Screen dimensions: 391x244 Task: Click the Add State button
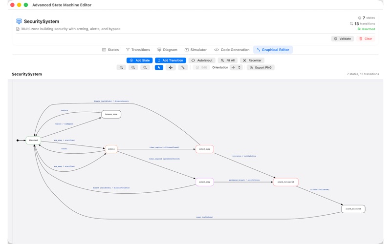tap(139, 60)
